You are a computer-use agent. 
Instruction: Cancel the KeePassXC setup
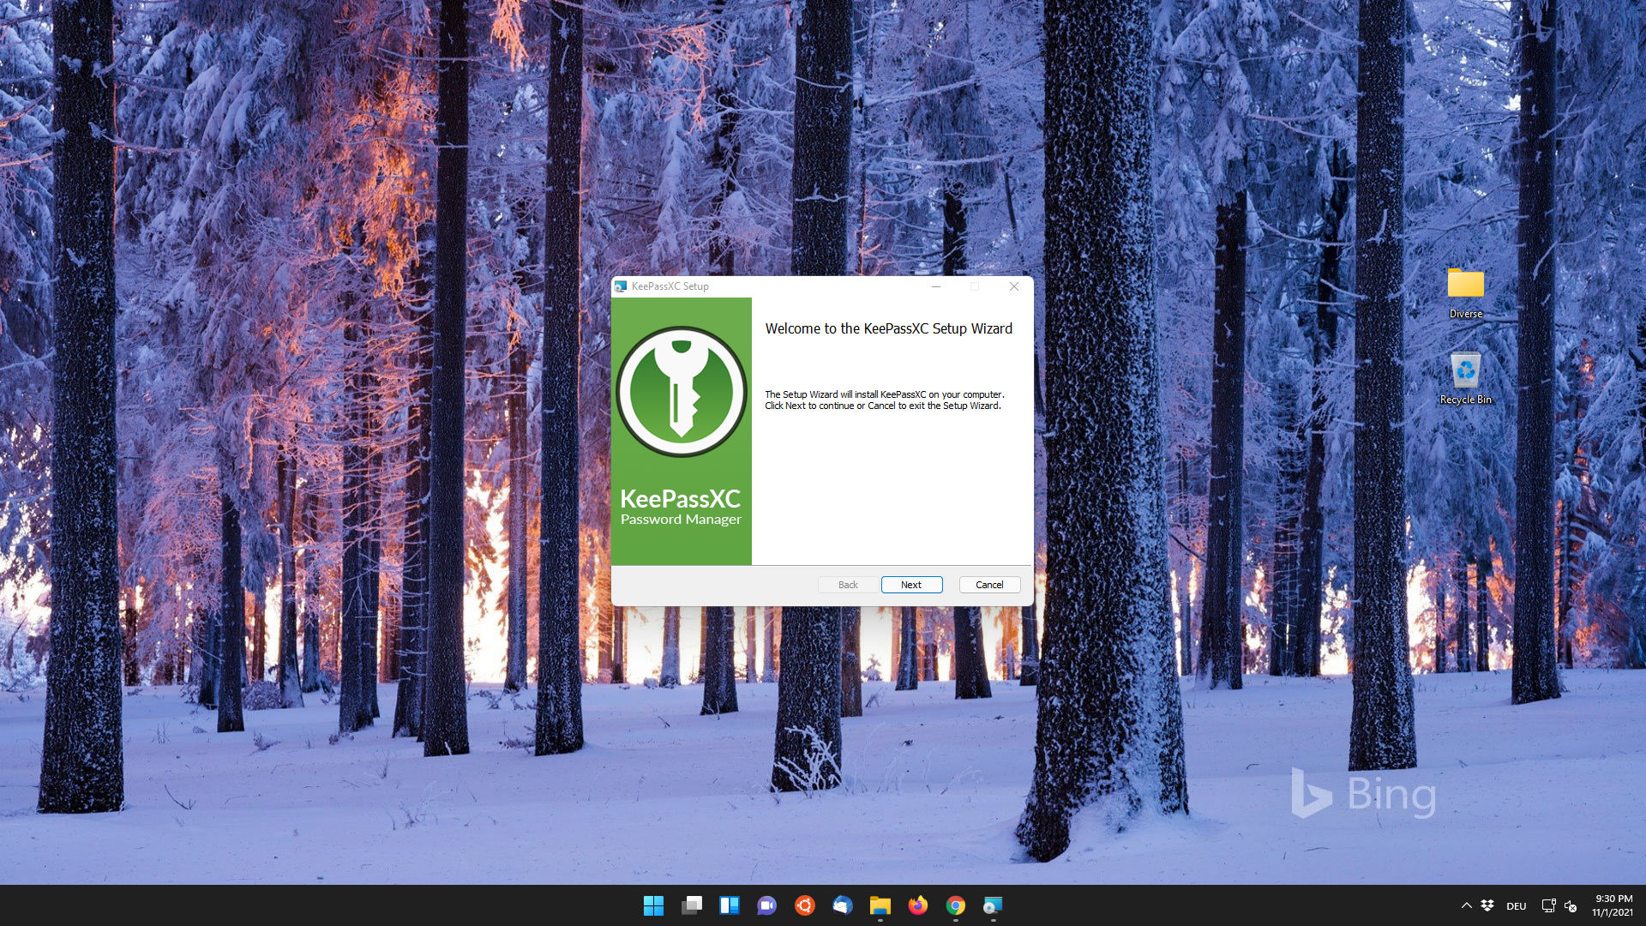point(989,585)
